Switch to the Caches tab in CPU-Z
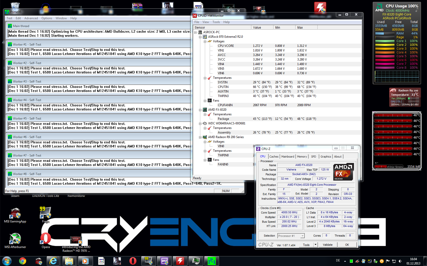The image size is (427, 266). pos(274,157)
